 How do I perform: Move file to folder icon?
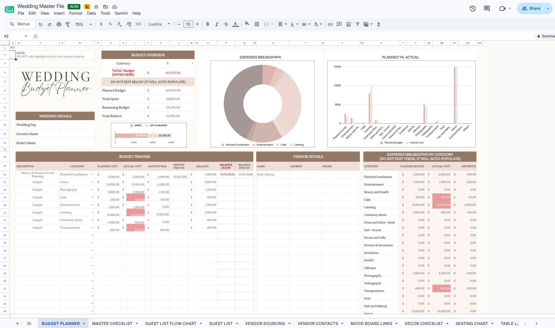(105, 7)
